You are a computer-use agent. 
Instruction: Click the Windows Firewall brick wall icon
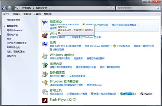pyautogui.click(x=45, y=35)
